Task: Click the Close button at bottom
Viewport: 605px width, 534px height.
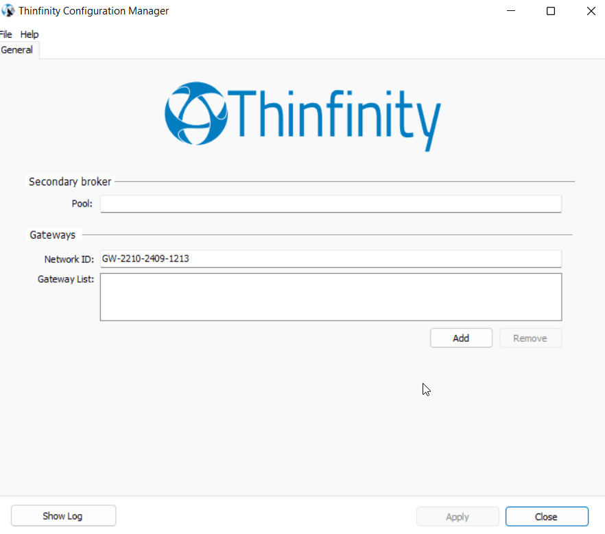Action: [x=547, y=517]
